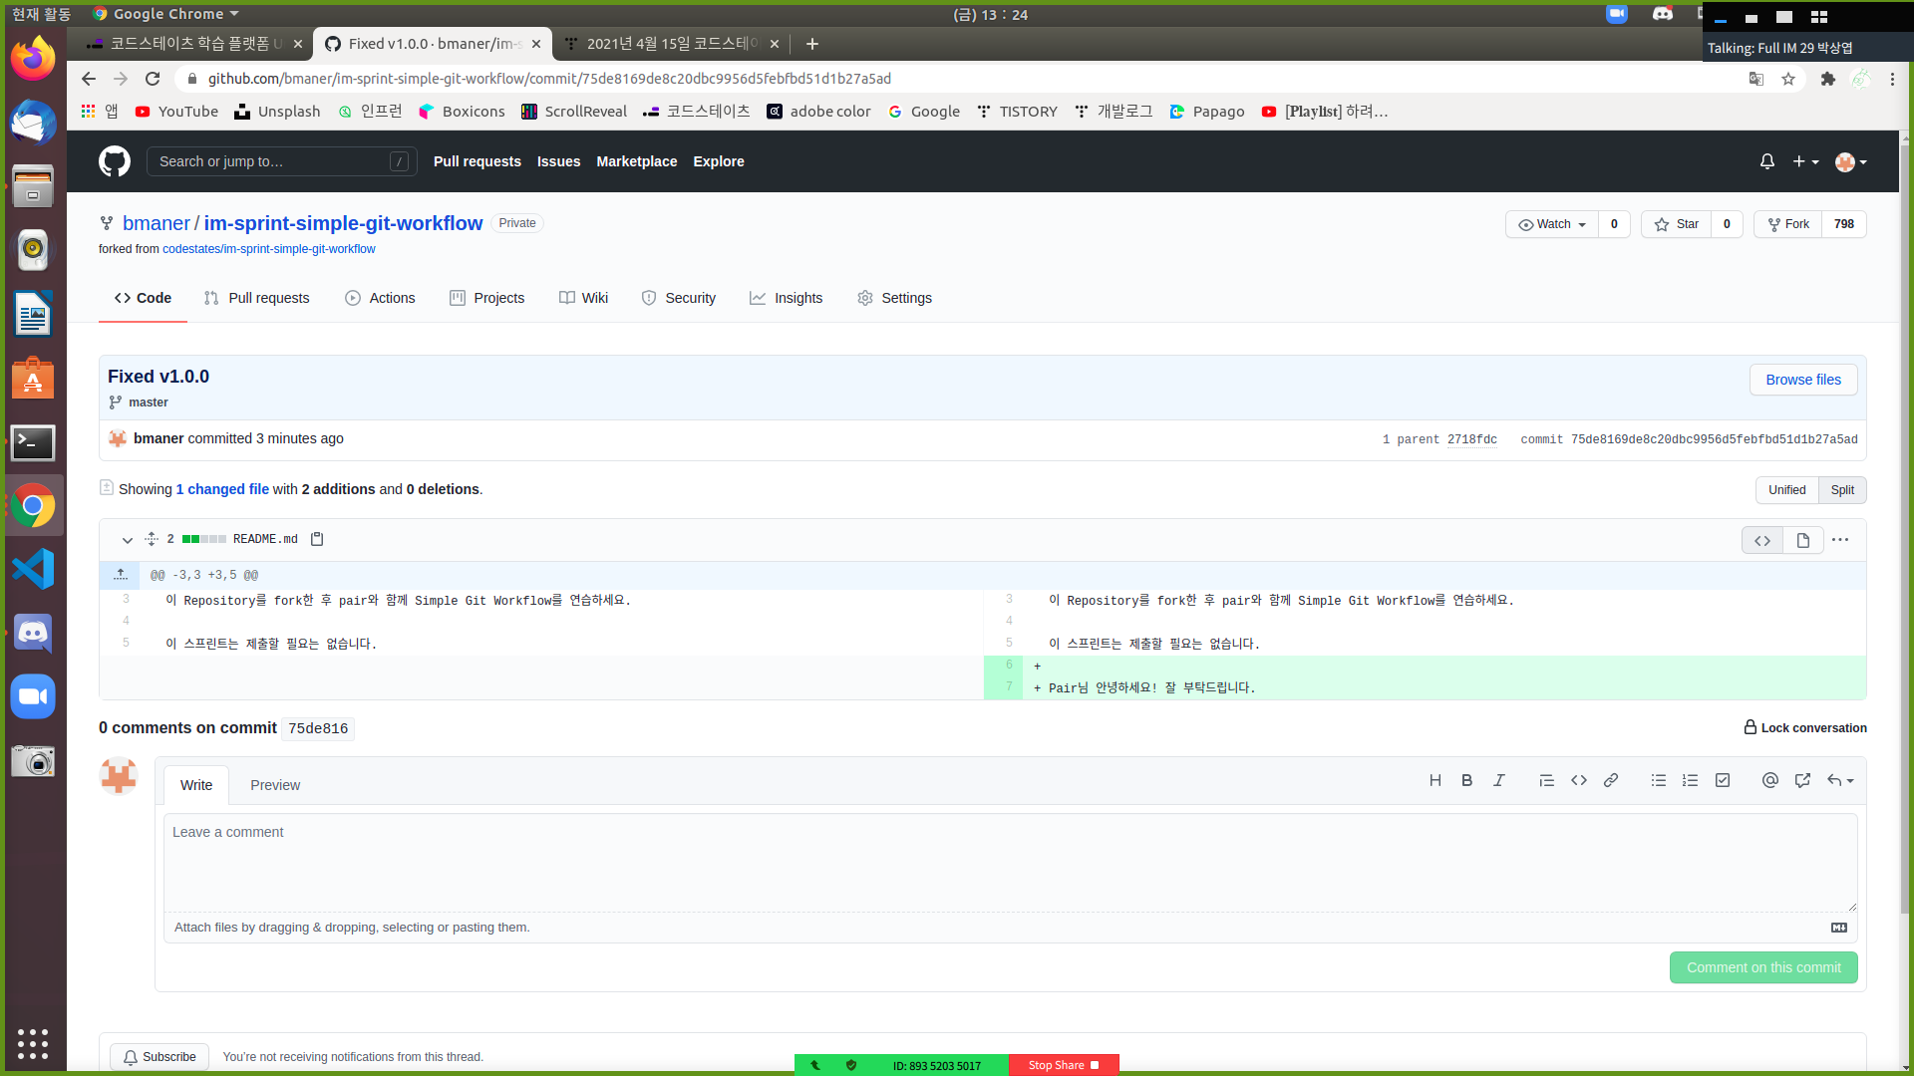Collapse the README.md diff chevron

coord(128,540)
